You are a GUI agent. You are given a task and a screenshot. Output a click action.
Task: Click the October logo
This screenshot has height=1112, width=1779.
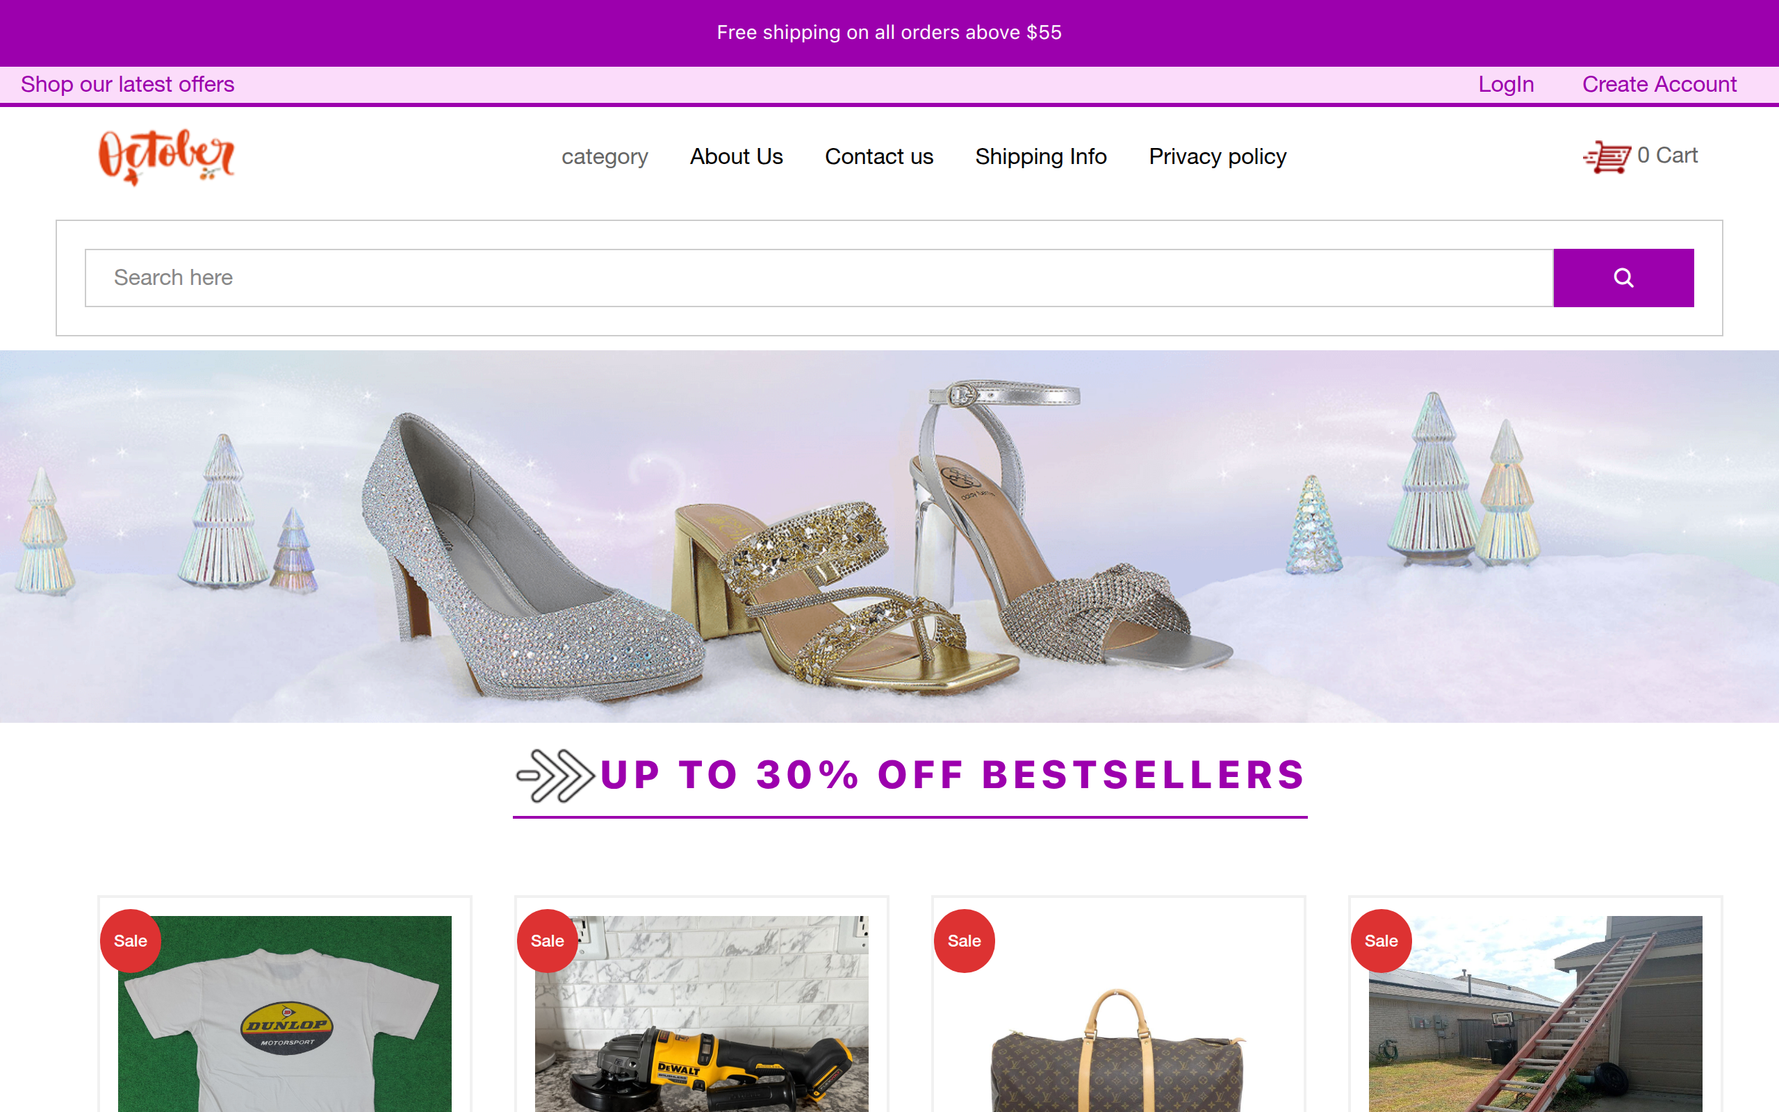point(167,156)
